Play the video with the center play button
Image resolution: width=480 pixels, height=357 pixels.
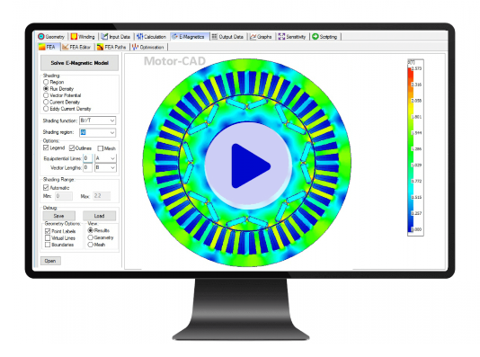(x=248, y=165)
